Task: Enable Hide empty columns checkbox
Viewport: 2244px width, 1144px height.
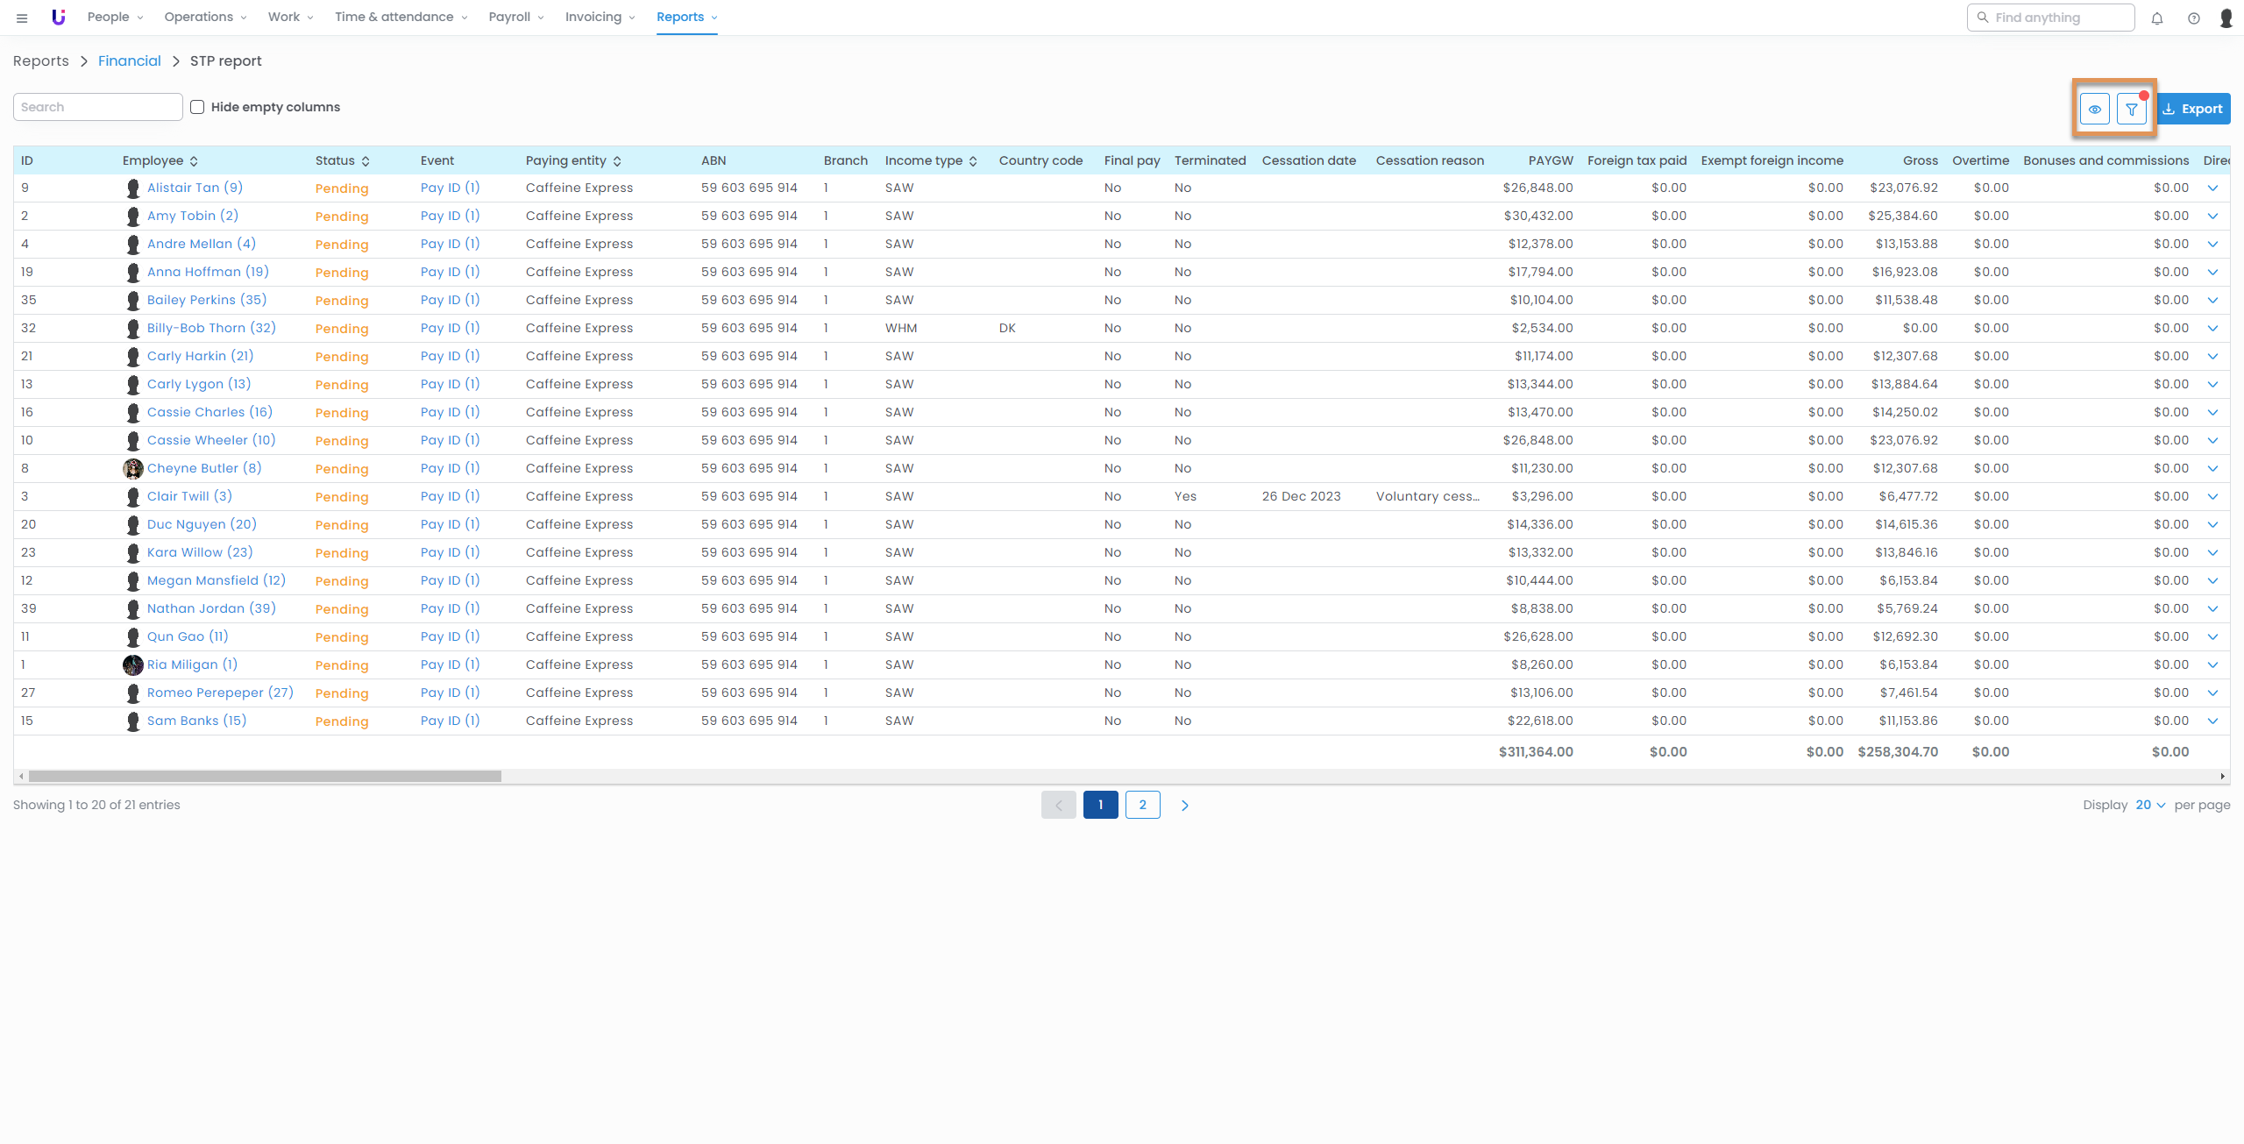Action: [197, 107]
